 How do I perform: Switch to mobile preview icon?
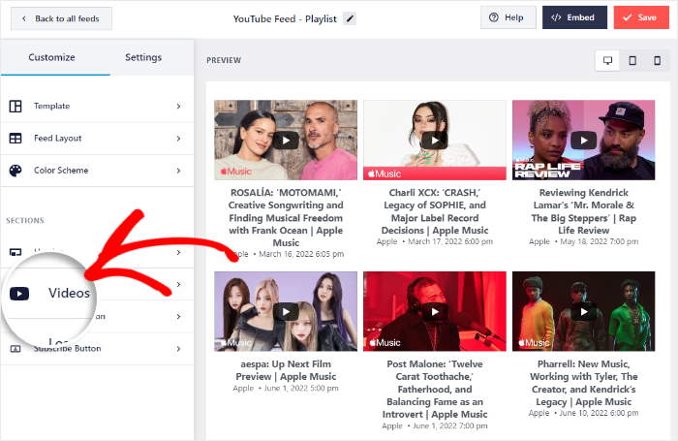[x=658, y=60]
